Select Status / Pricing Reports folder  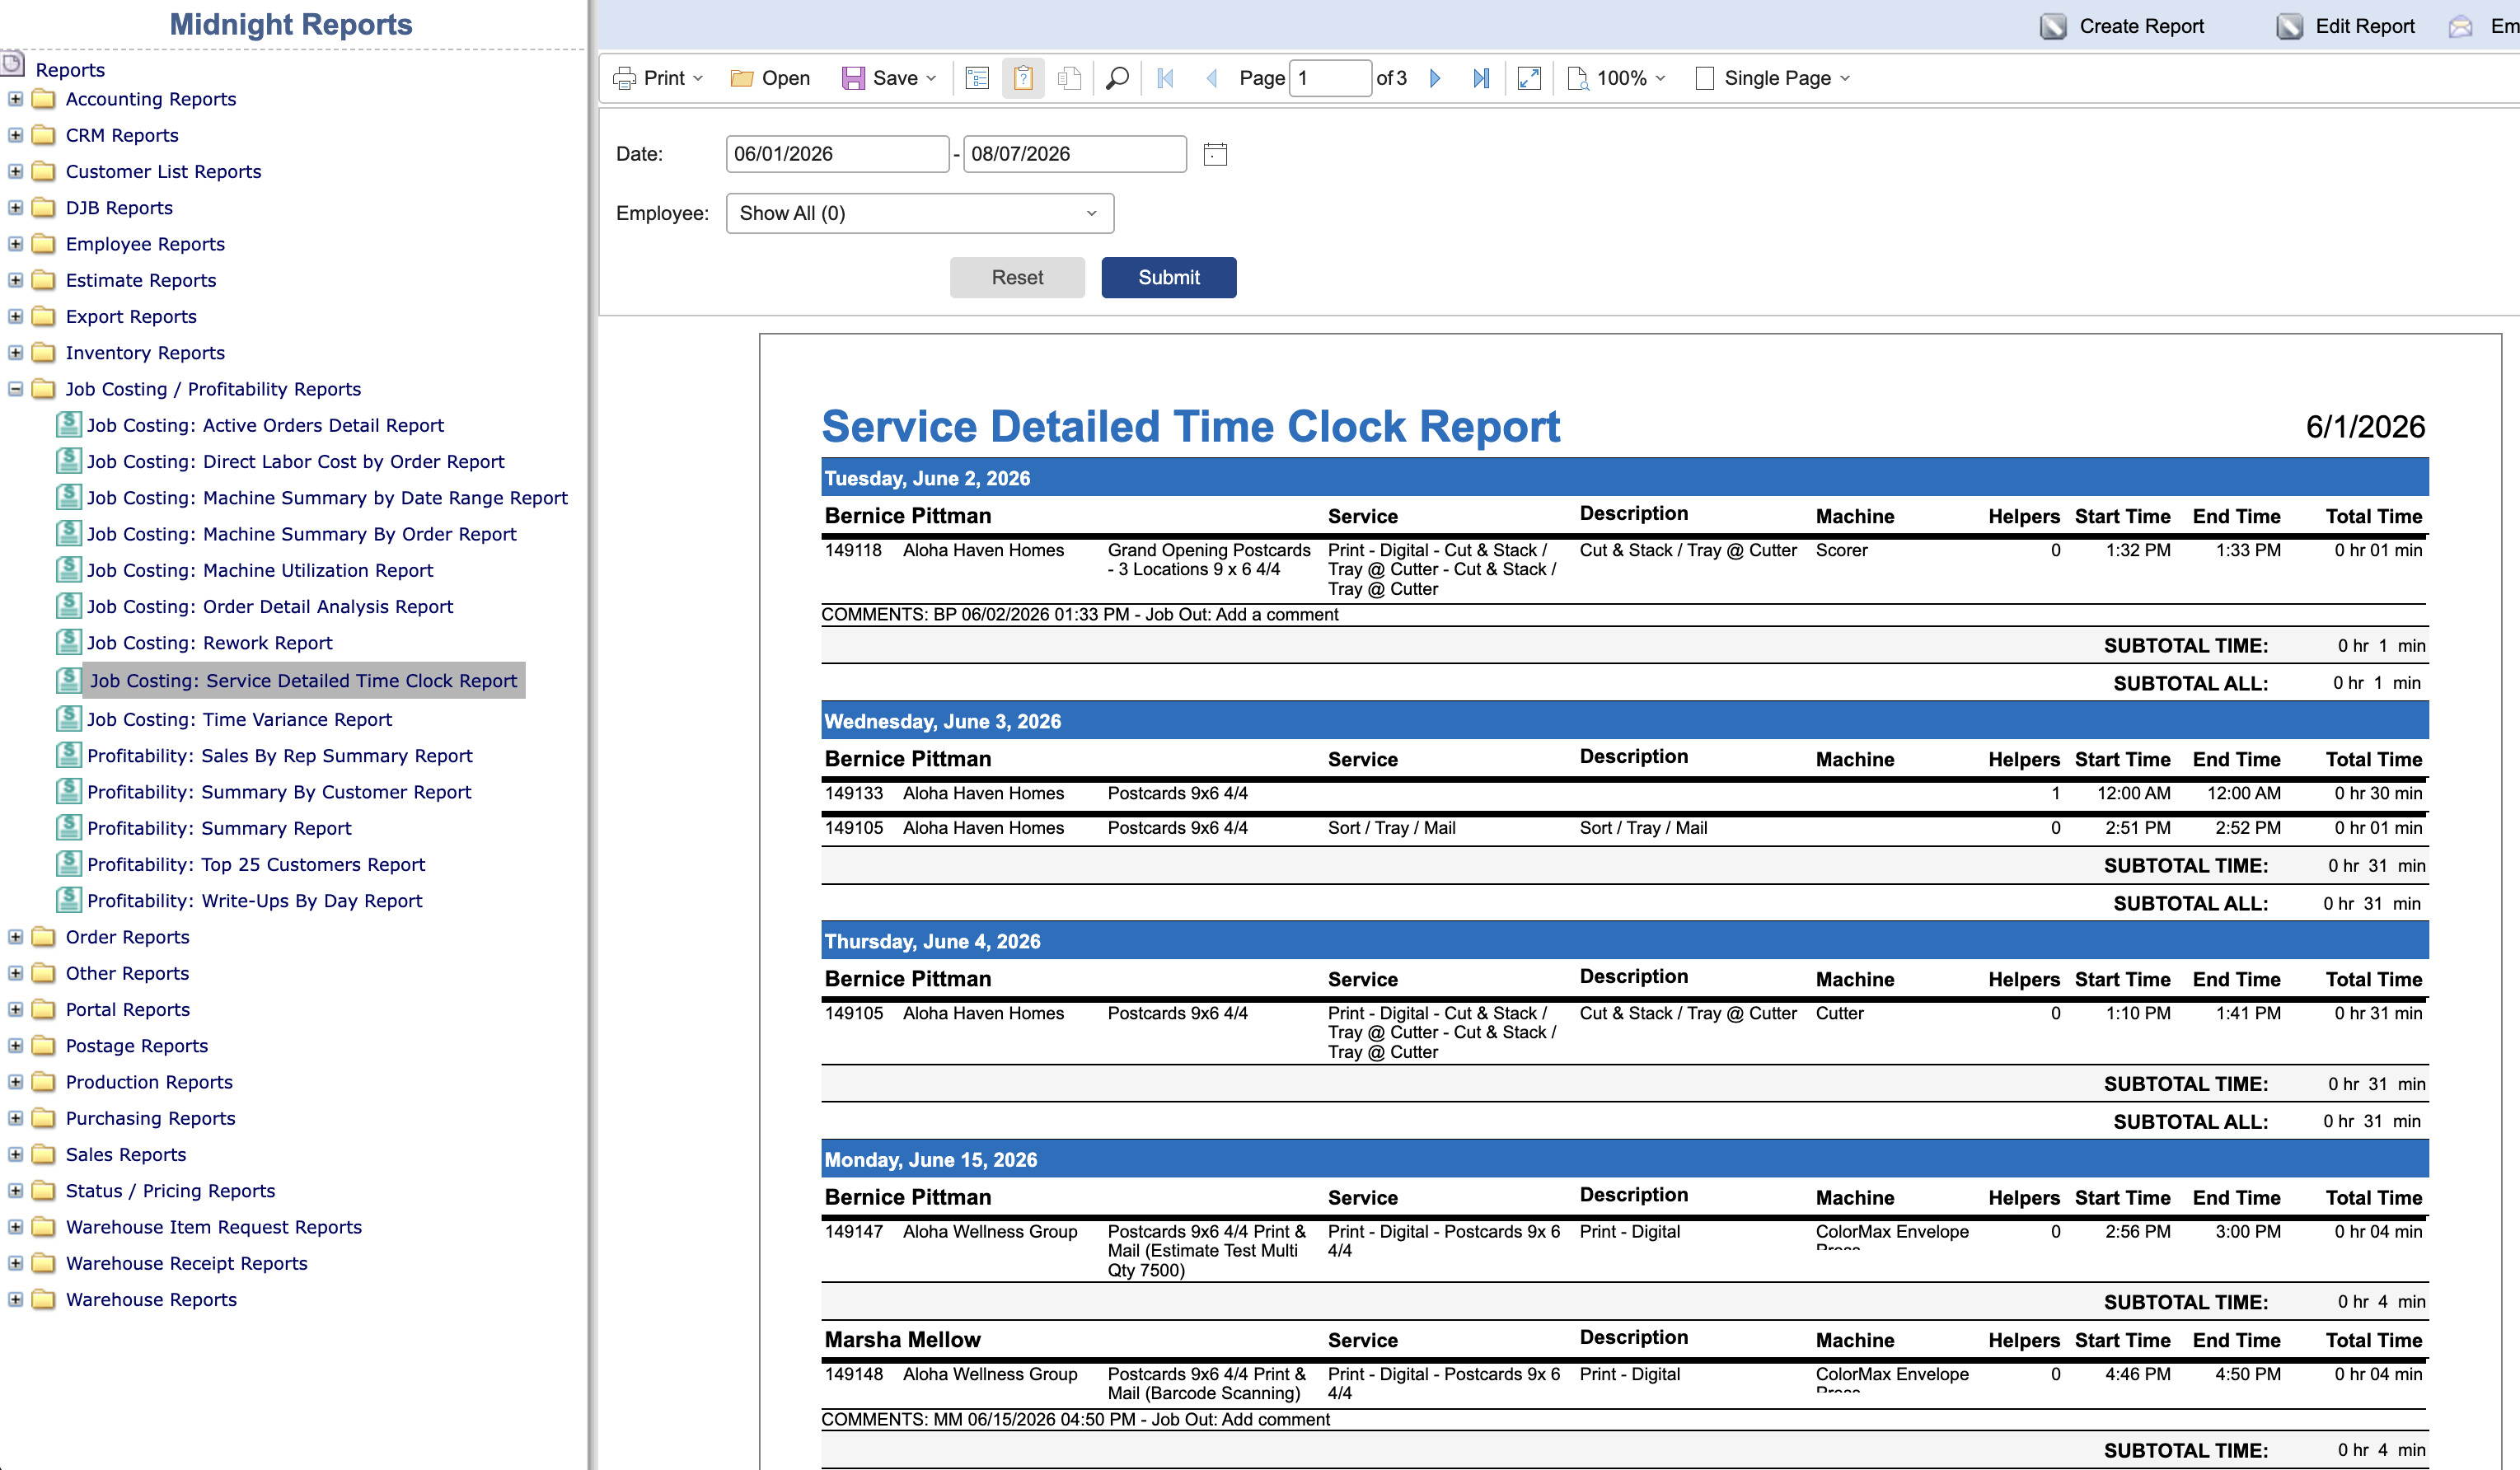pyautogui.click(x=170, y=1191)
